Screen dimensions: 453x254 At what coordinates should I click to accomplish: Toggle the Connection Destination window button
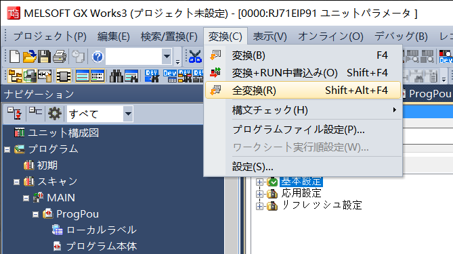click(x=30, y=76)
